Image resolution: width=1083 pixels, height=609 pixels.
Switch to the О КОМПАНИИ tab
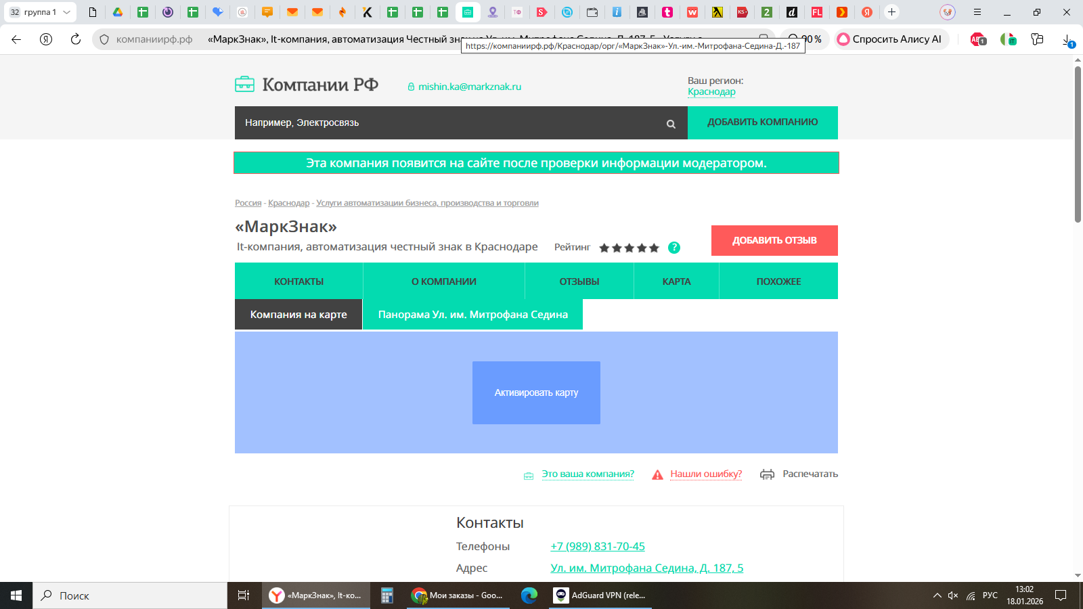[x=444, y=281]
